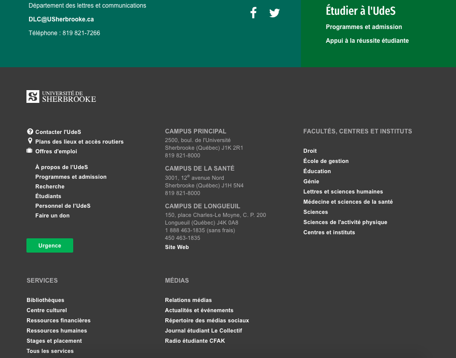Click the toll-free number 1 888 463-1835
456x358 pixels.
[200, 230]
